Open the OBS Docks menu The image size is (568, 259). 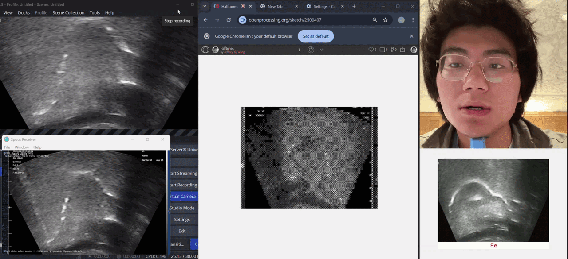coord(24,12)
